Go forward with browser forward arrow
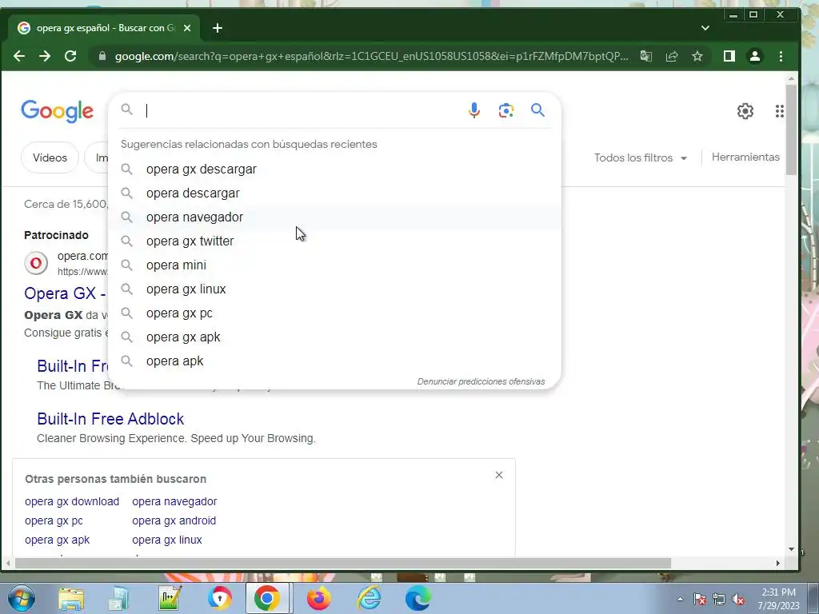 pyautogui.click(x=45, y=56)
